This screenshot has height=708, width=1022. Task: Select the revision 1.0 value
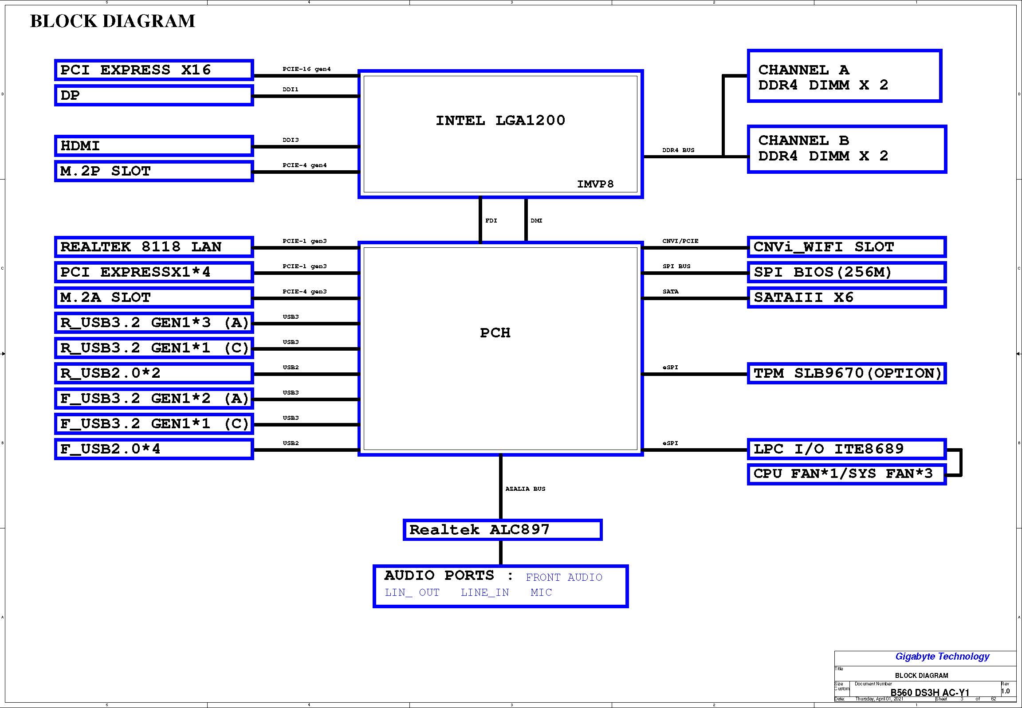[x=1005, y=691]
